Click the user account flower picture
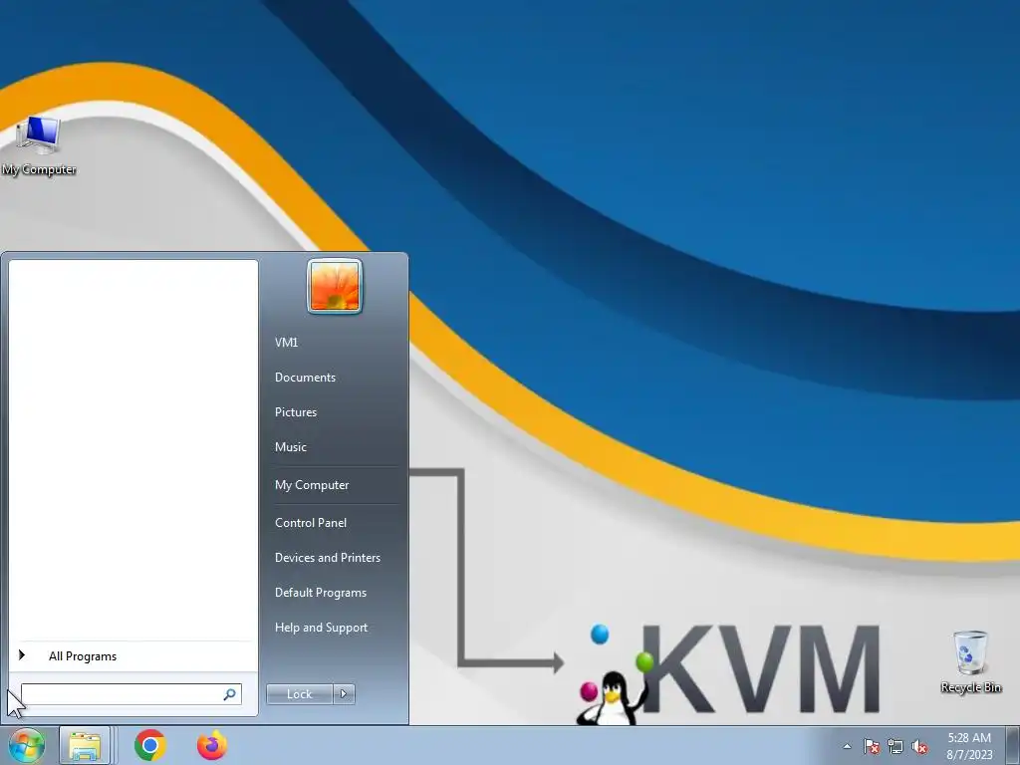The width and height of the screenshot is (1020, 765). pyautogui.click(x=335, y=286)
